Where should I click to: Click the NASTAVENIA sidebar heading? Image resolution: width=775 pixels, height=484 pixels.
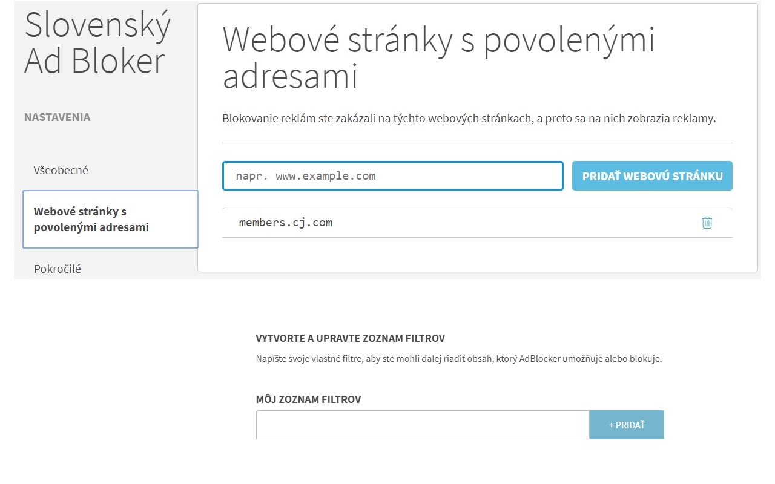pyautogui.click(x=57, y=117)
